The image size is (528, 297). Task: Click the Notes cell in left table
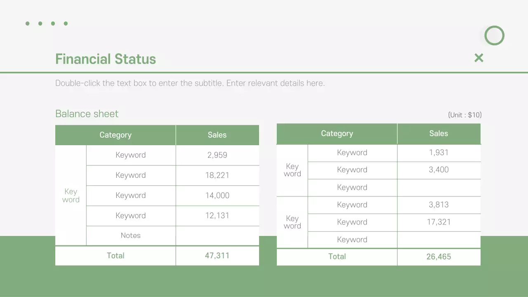[131, 236]
